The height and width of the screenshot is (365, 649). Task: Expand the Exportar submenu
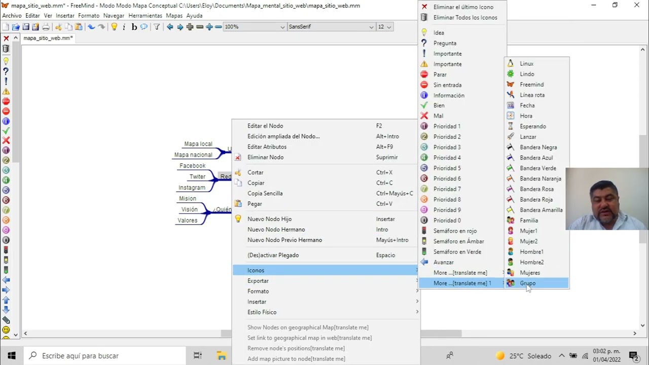tap(326, 281)
